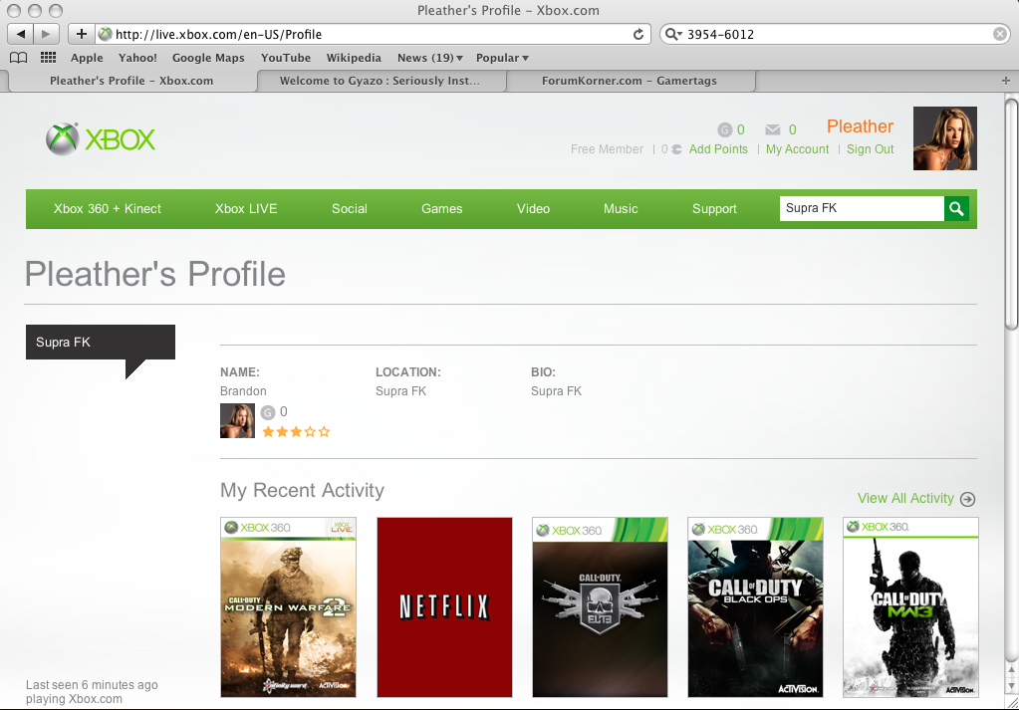Open the Xbox 360 + Kinect menu
The width and height of the screenshot is (1019, 710).
click(108, 208)
